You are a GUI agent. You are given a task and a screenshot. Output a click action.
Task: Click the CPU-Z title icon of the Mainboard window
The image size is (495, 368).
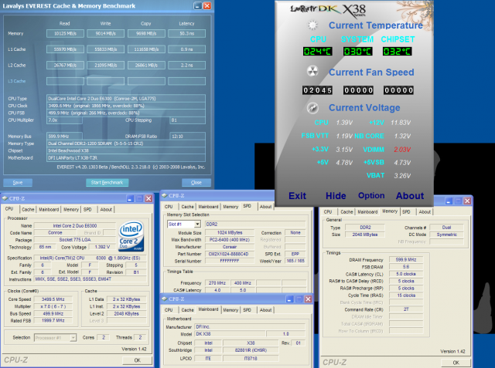[165, 299]
